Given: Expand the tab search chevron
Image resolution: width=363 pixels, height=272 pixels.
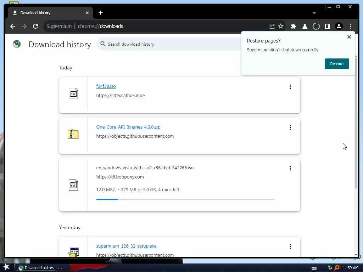Looking at the screenshot, I should tap(314, 13).
